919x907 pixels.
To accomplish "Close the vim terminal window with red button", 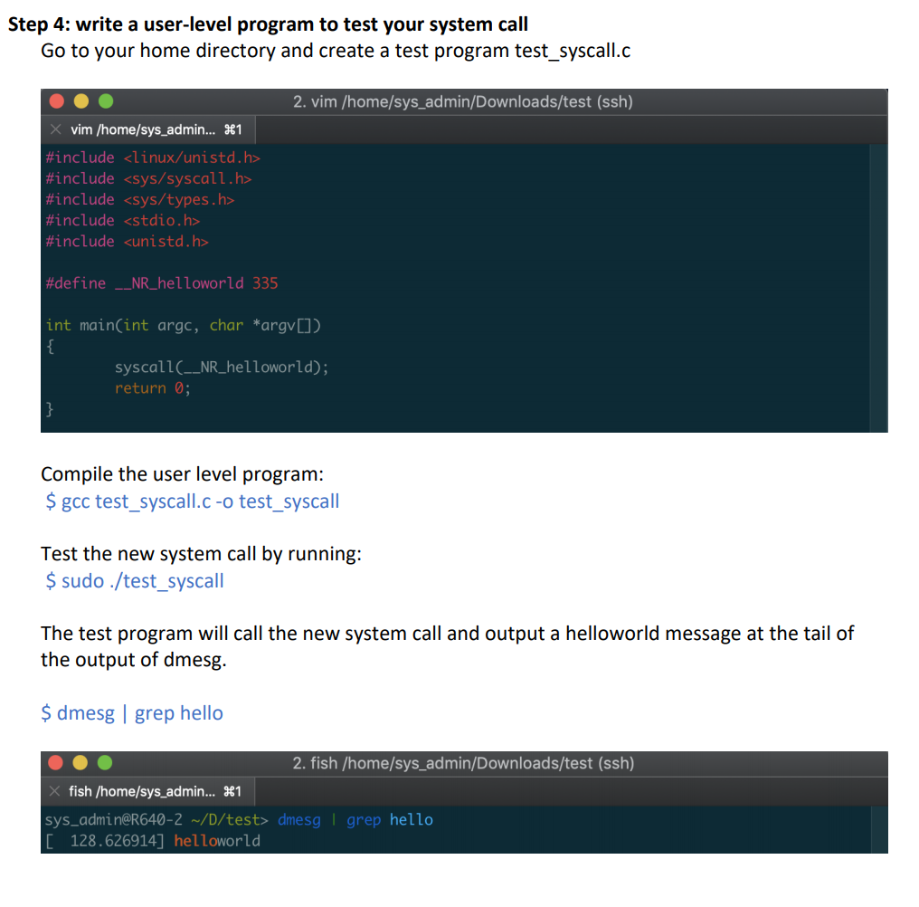I will (x=56, y=101).
